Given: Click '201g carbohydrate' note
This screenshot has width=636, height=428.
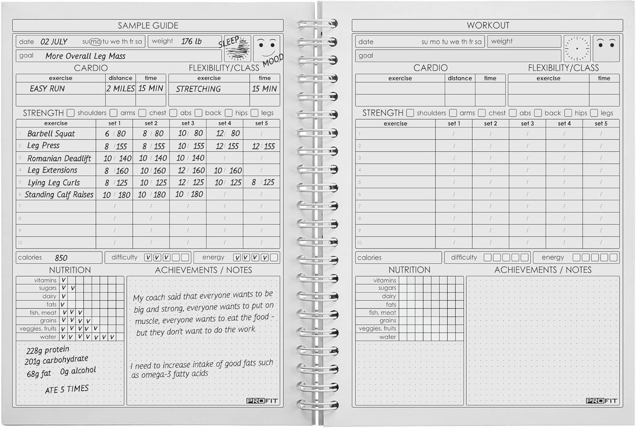Looking at the screenshot, I should point(56,361).
